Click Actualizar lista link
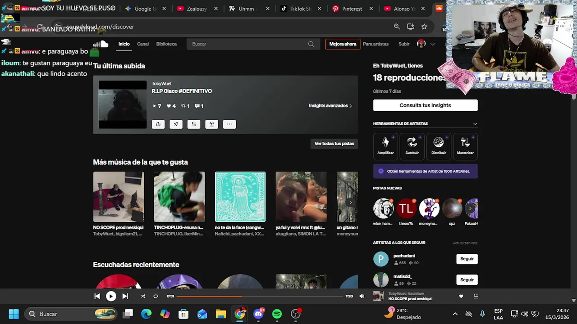Screen dimensions: 577x324 point(465,243)
